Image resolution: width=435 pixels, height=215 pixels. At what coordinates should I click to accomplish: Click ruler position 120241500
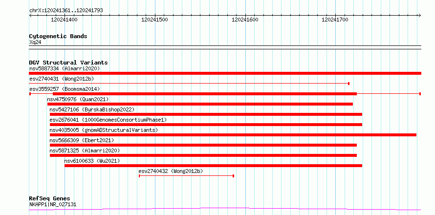[154, 20]
